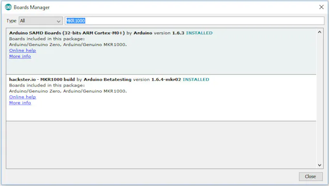
Task: Open the Type dropdown set to All
Action: [x=41, y=21]
